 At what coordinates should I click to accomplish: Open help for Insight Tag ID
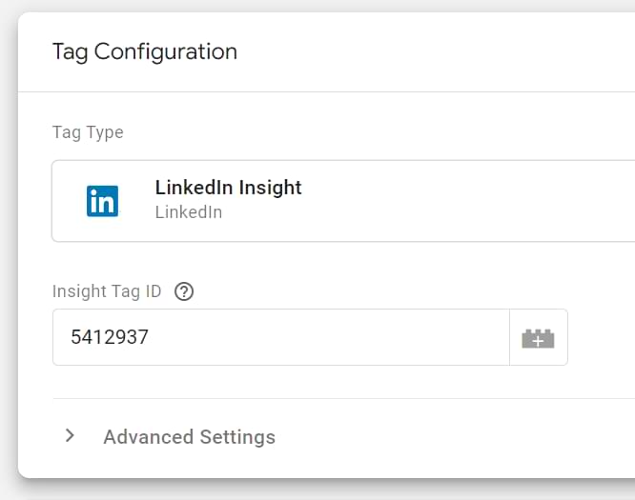click(185, 292)
